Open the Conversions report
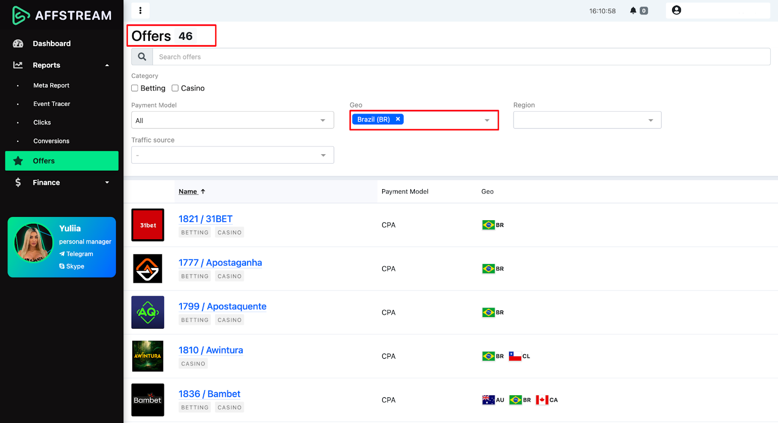Image resolution: width=778 pixels, height=423 pixels. (51, 141)
